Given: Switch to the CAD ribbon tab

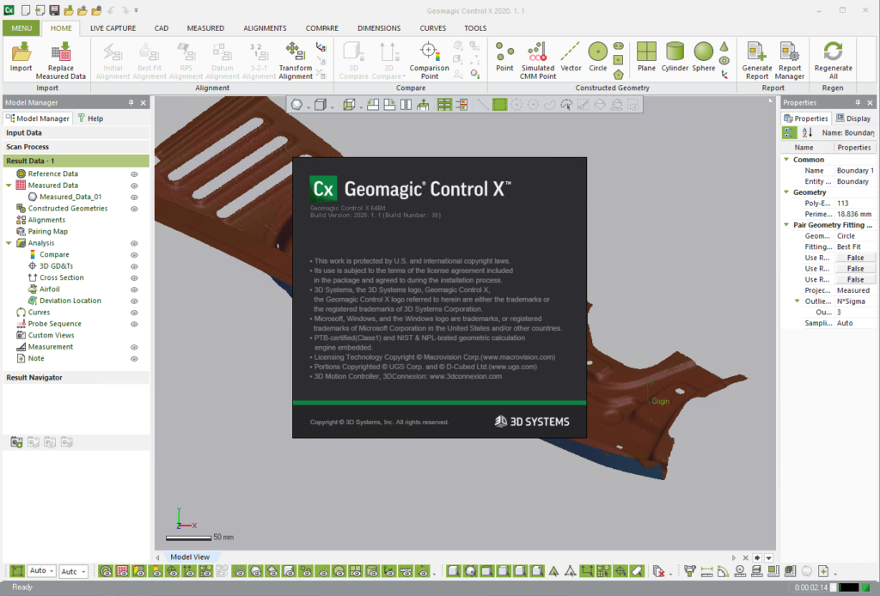Looking at the screenshot, I should pos(161,28).
